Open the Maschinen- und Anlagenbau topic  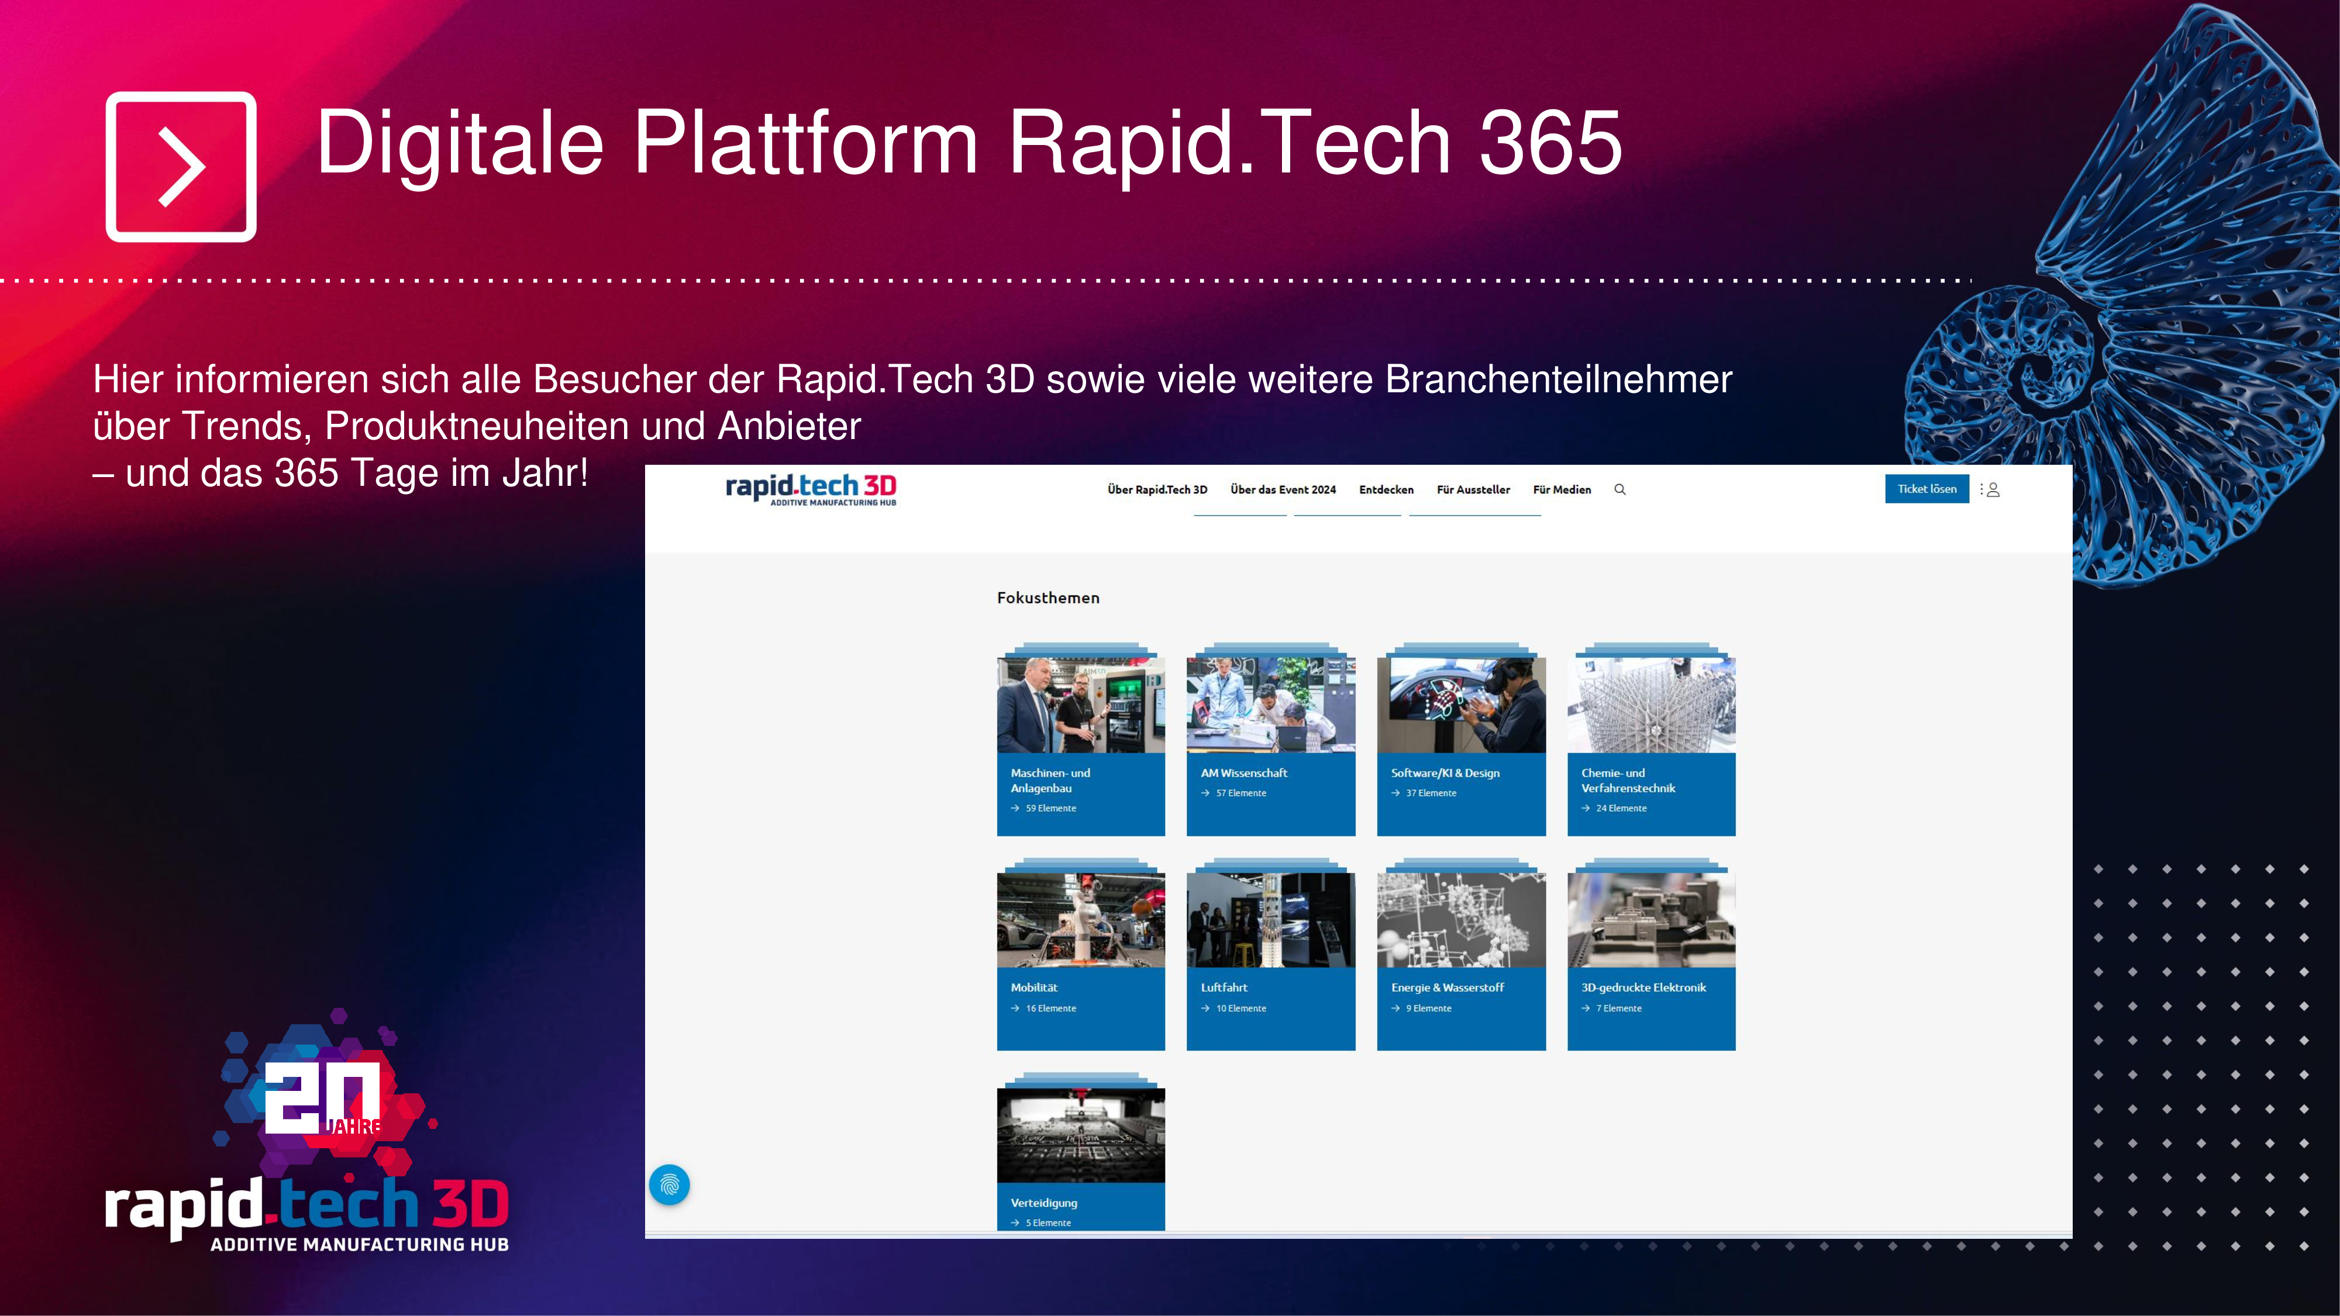click(x=1050, y=780)
